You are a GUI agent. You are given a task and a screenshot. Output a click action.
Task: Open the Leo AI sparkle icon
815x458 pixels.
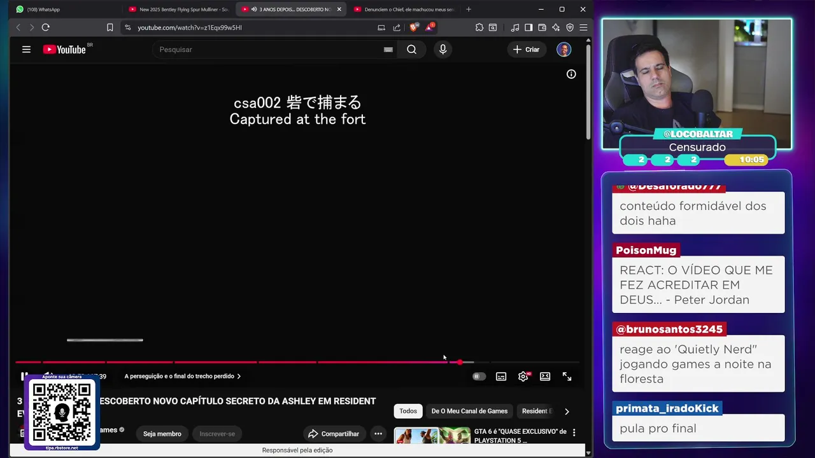click(556, 27)
